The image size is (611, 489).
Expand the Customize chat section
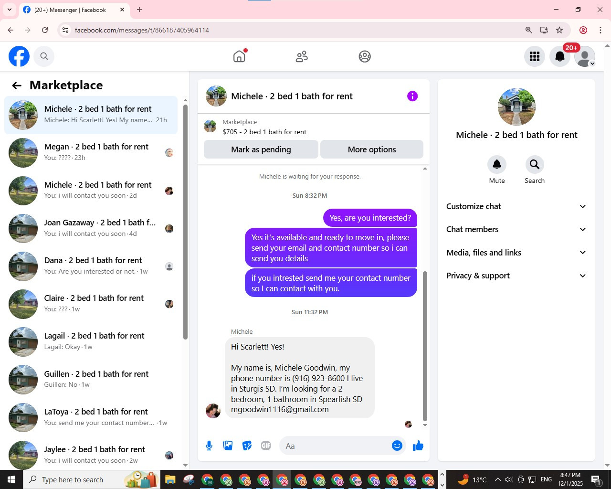click(x=516, y=206)
